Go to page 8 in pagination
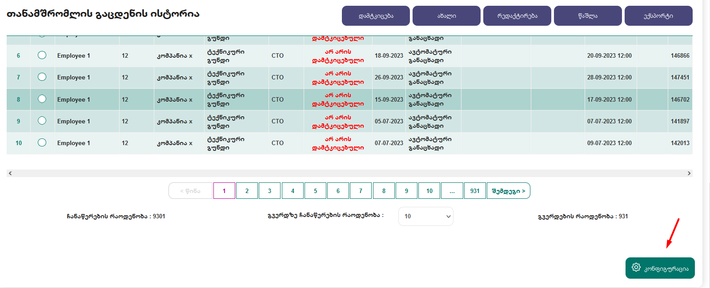710x288 pixels. click(384, 191)
